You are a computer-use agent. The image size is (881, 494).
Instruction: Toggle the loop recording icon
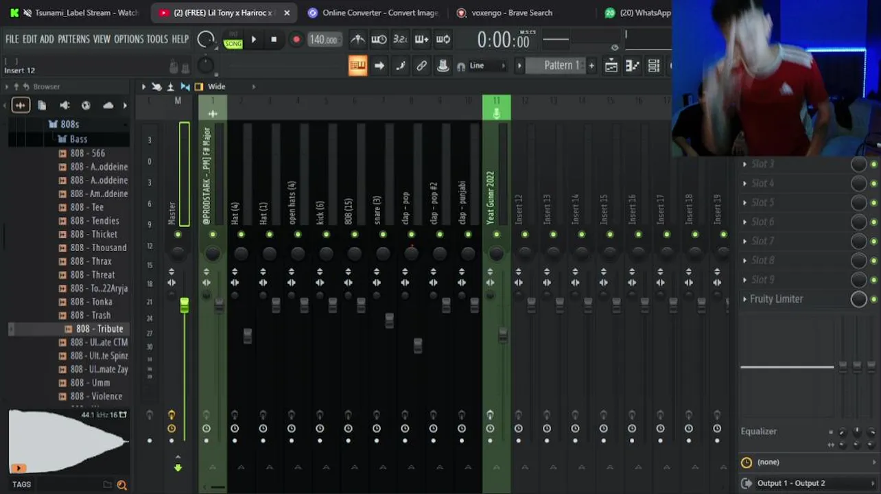click(x=443, y=39)
